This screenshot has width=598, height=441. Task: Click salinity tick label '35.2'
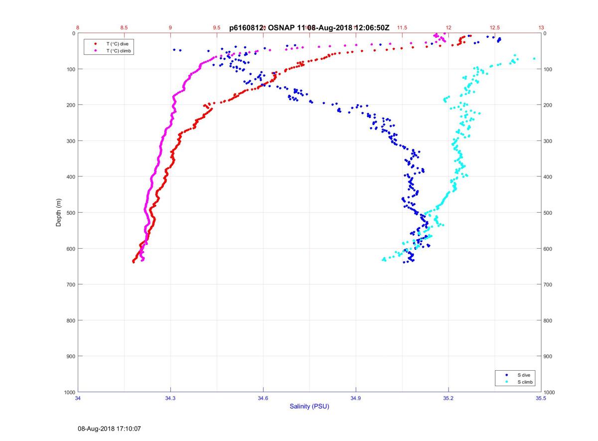[x=448, y=398]
